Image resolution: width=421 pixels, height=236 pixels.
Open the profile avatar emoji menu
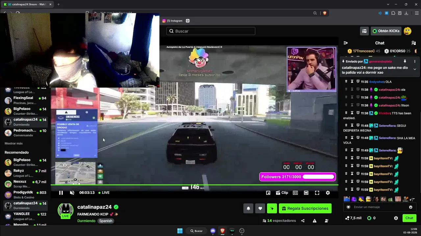(x=408, y=31)
